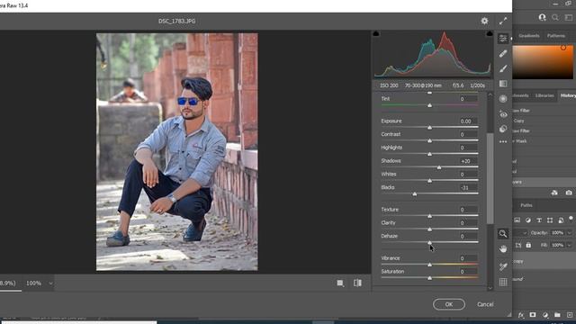The width and height of the screenshot is (576, 324).
Task: Open the Paths tab in Photoshop
Action: (x=526, y=205)
